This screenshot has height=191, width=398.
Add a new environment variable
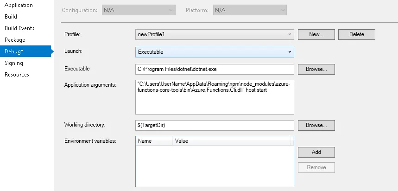point(316,152)
